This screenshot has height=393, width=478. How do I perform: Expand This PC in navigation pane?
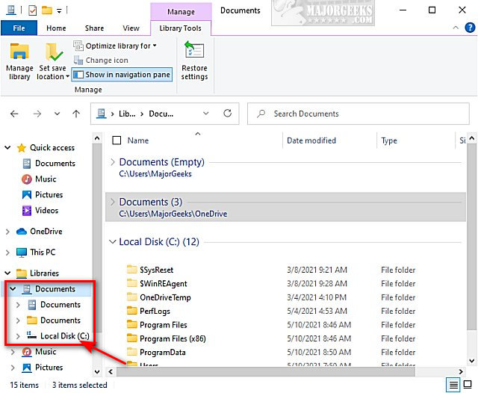click(7, 253)
